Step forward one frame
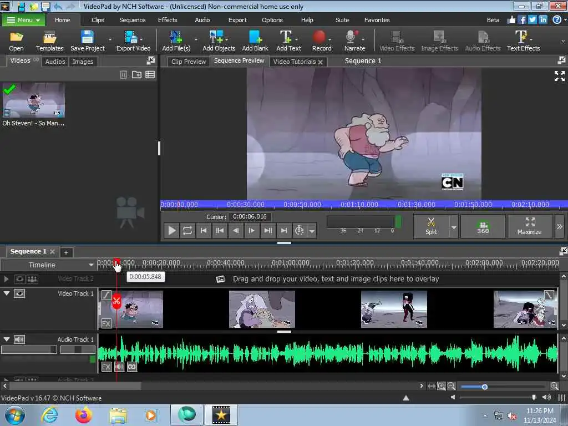This screenshot has height=426, width=568. point(251,230)
